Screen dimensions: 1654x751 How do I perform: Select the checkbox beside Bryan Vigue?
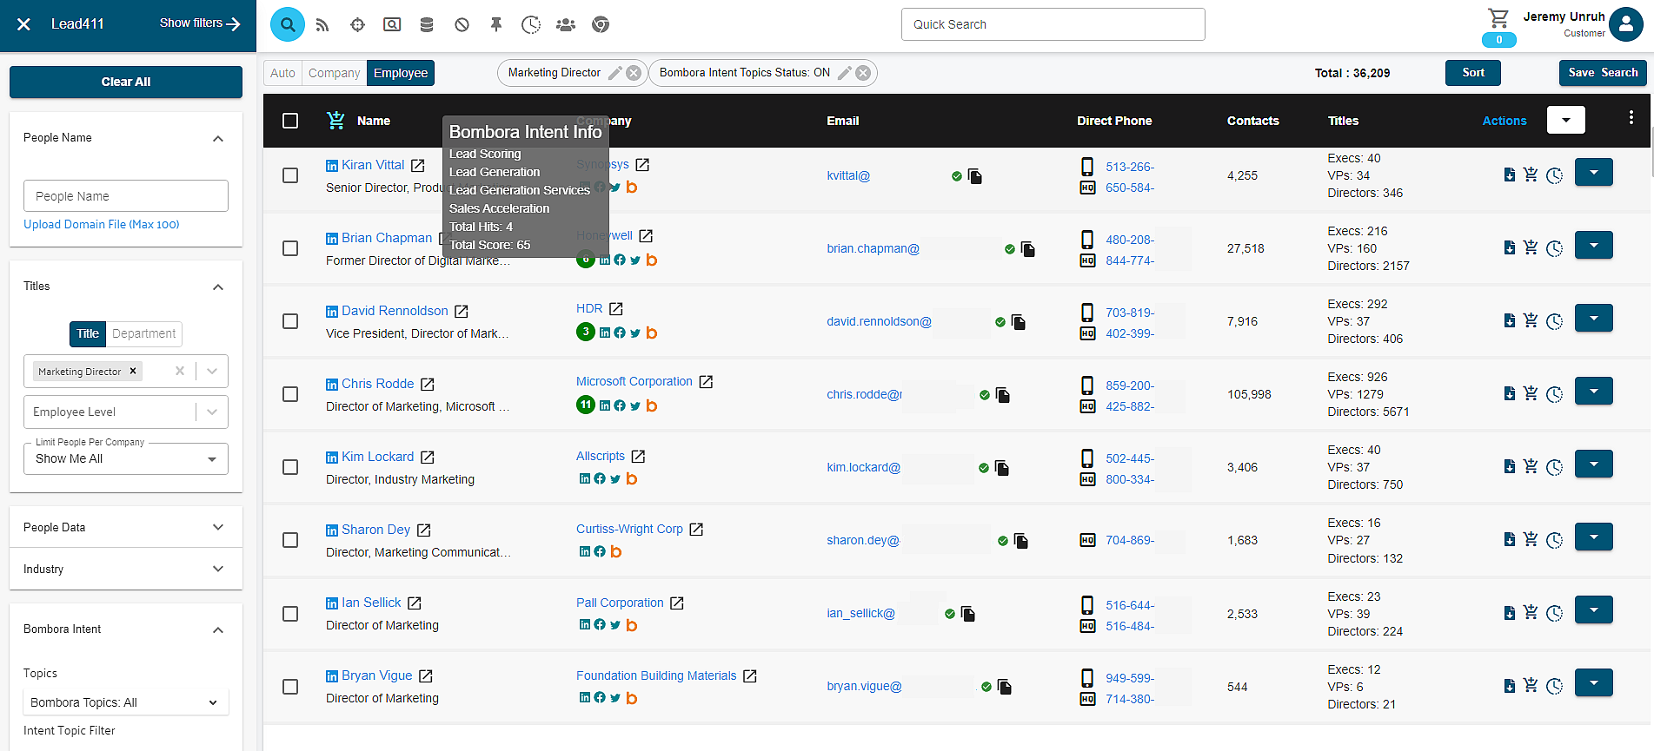[290, 687]
